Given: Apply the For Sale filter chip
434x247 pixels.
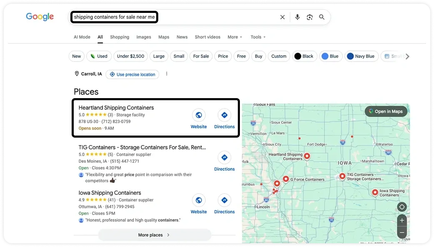Looking at the screenshot, I should pyautogui.click(x=201, y=57).
